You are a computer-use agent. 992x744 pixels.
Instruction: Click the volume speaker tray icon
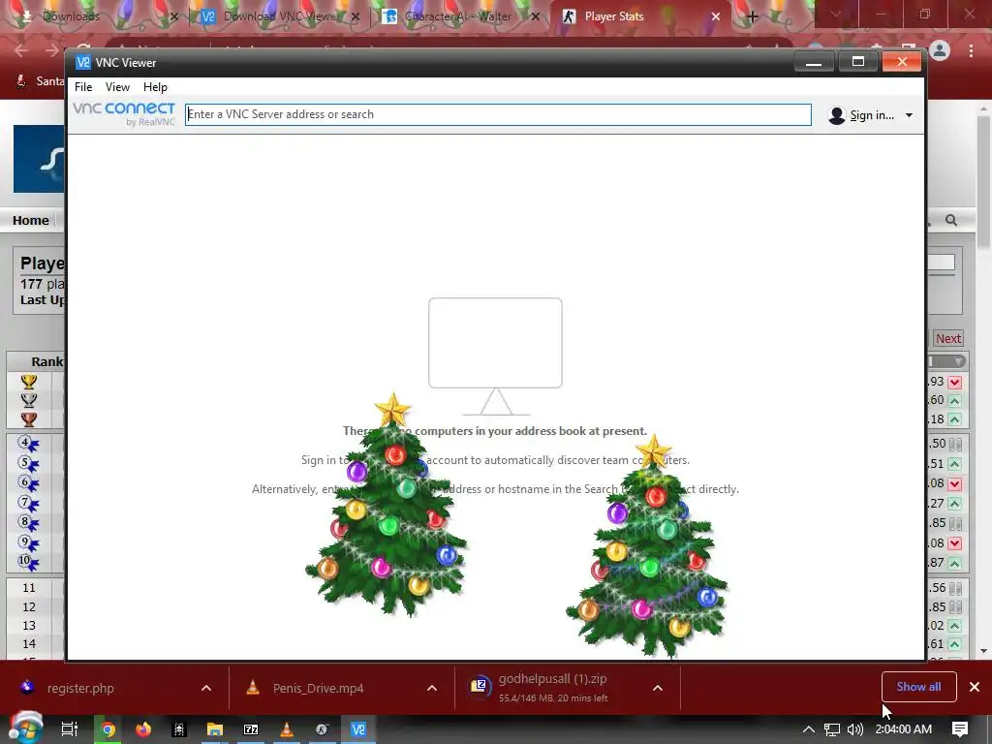pyautogui.click(x=854, y=729)
